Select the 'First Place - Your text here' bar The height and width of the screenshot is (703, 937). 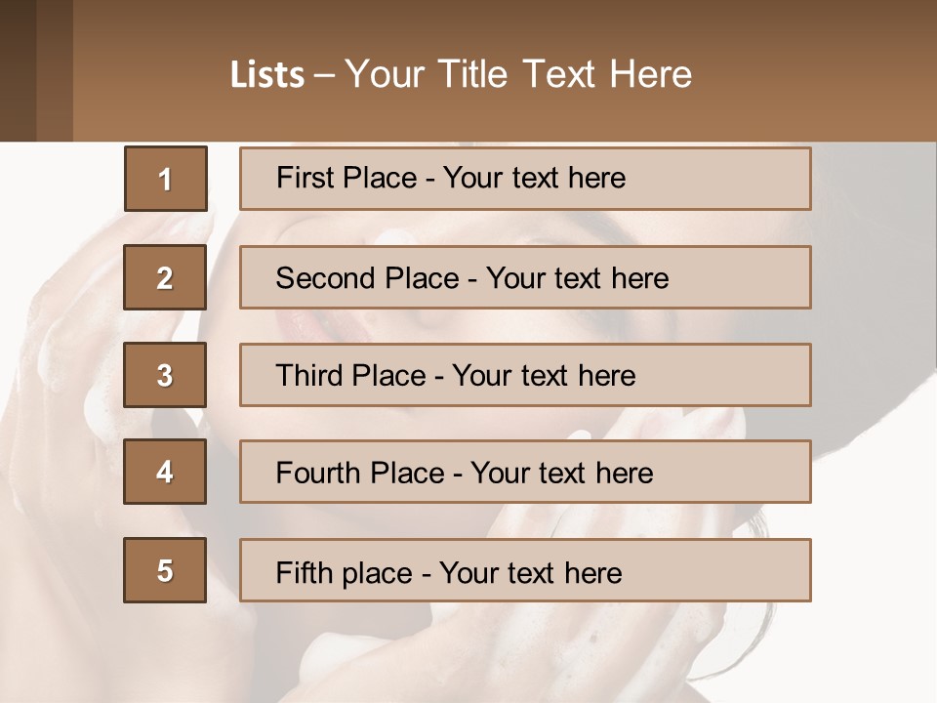[x=525, y=179]
